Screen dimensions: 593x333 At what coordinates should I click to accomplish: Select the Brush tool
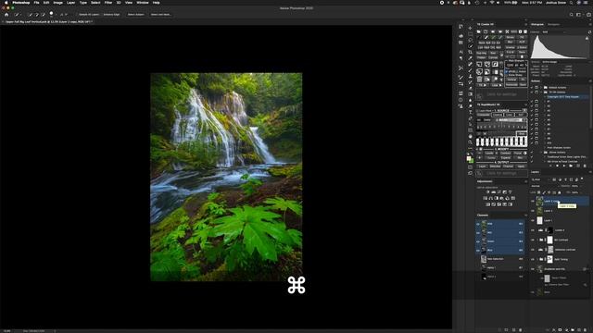click(470, 70)
